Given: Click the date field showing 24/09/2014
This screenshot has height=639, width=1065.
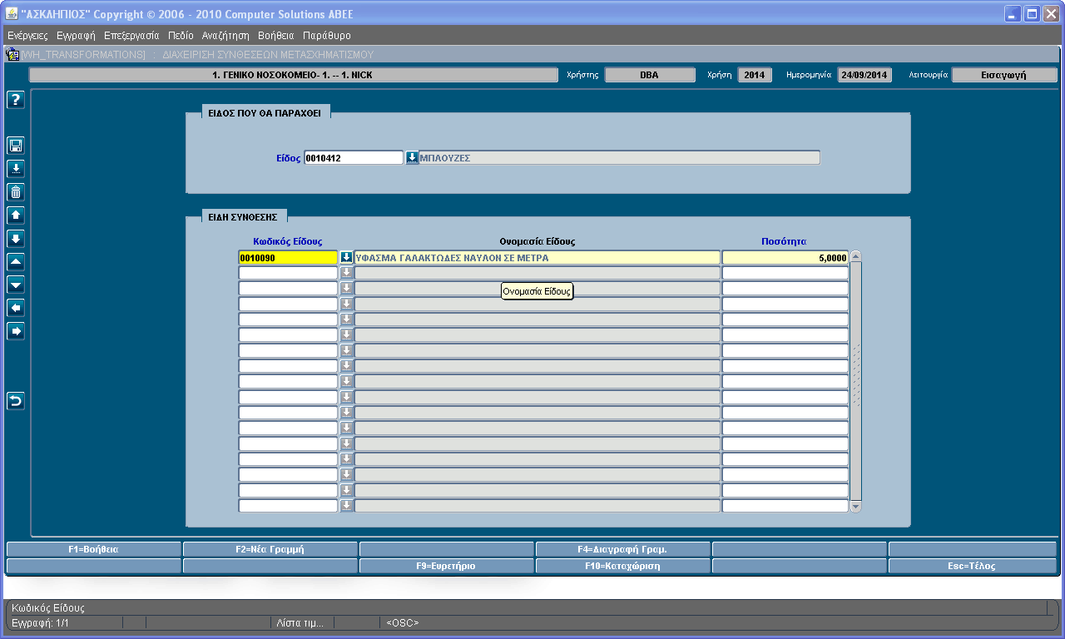Looking at the screenshot, I should click(864, 75).
